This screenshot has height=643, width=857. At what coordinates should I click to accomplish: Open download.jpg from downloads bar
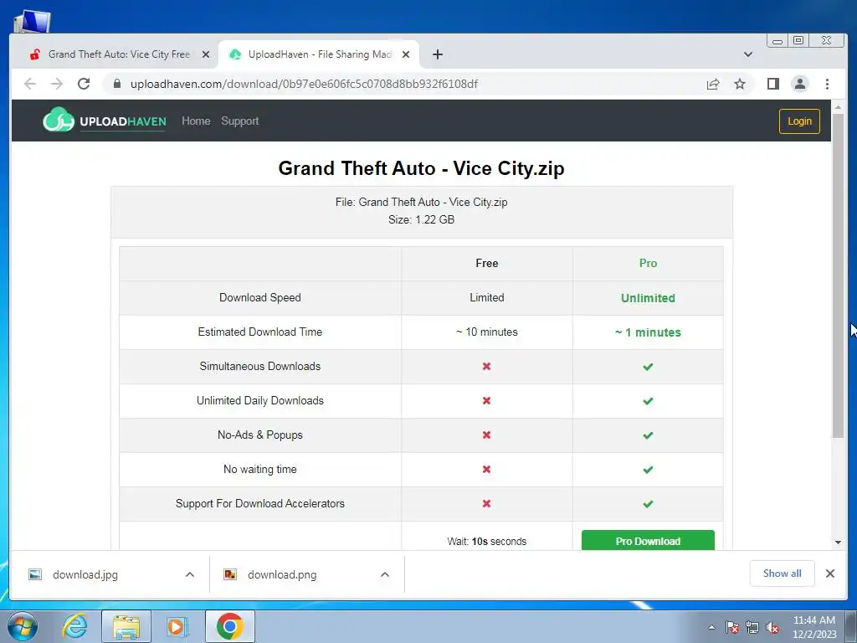pos(85,574)
